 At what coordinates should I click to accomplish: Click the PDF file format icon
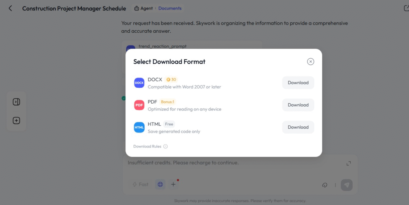tap(139, 105)
